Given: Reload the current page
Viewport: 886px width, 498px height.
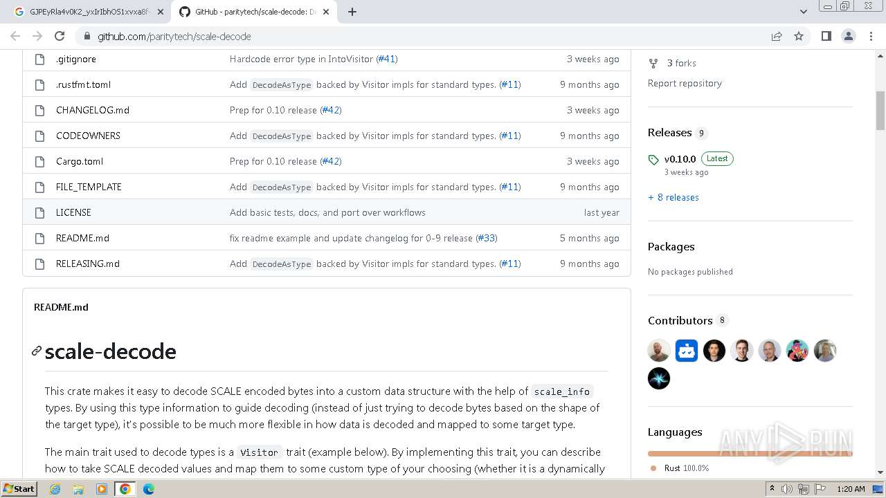Looking at the screenshot, I should [60, 36].
